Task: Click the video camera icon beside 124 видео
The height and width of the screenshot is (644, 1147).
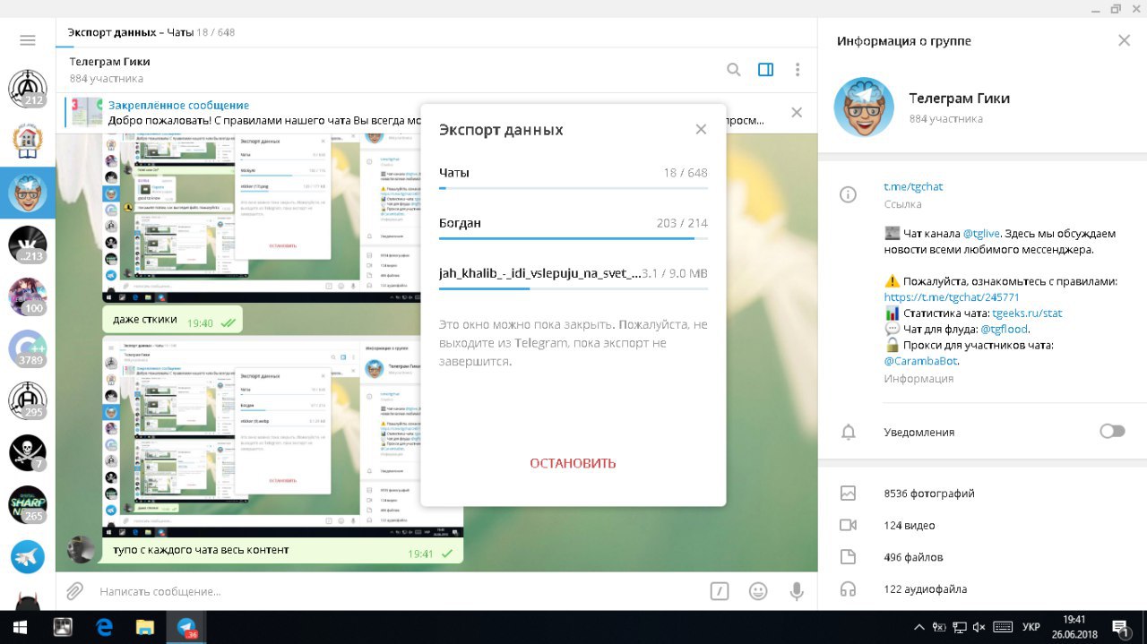Action: tap(848, 526)
